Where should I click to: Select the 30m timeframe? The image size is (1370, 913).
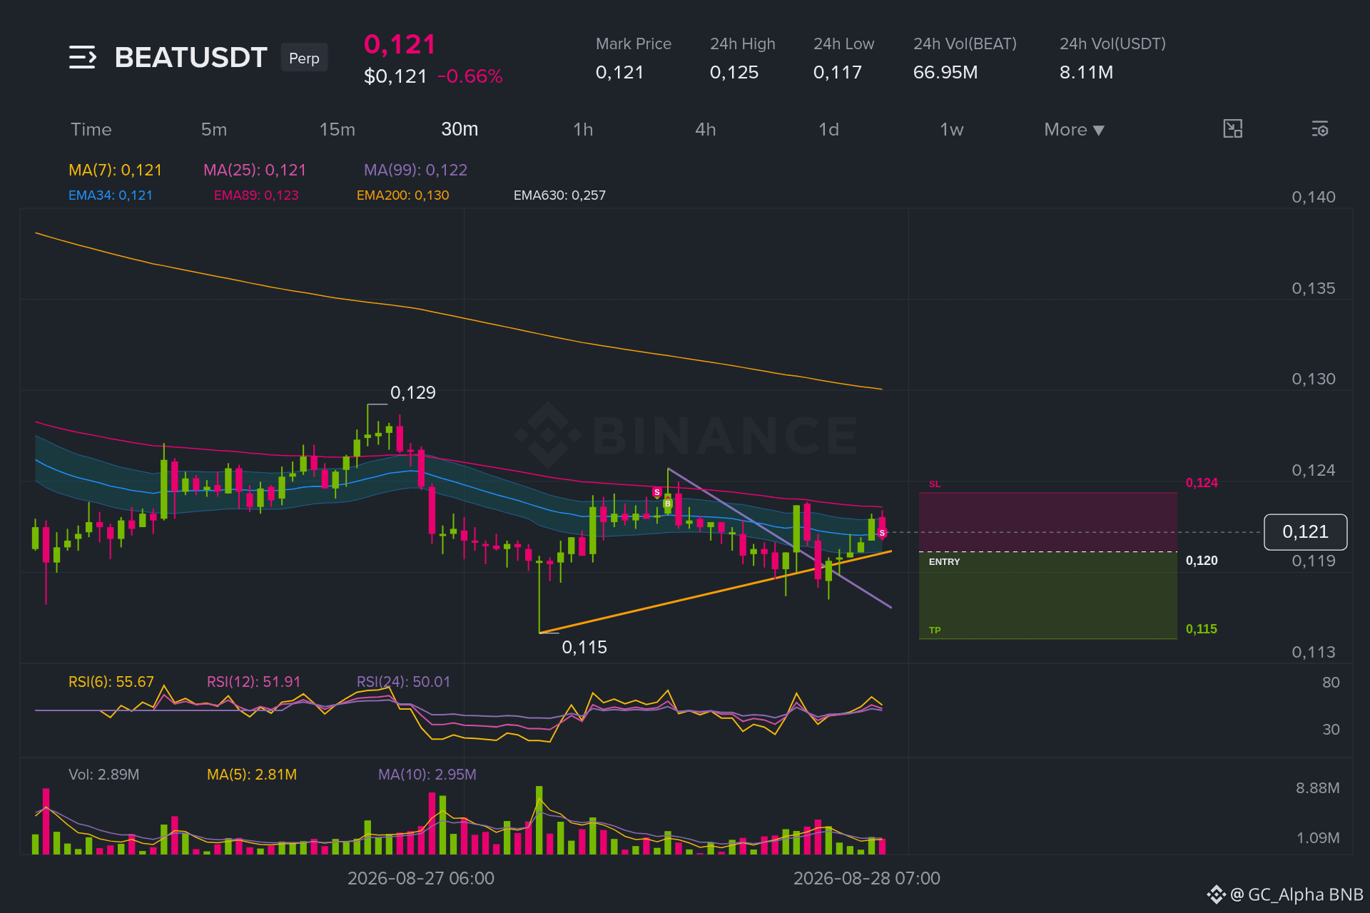[460, 129]
